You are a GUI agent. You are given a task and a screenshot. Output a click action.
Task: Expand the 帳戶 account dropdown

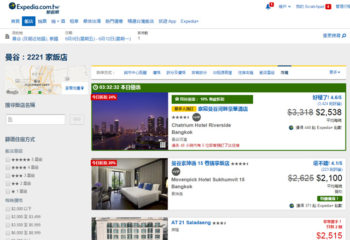click(284, 7)
